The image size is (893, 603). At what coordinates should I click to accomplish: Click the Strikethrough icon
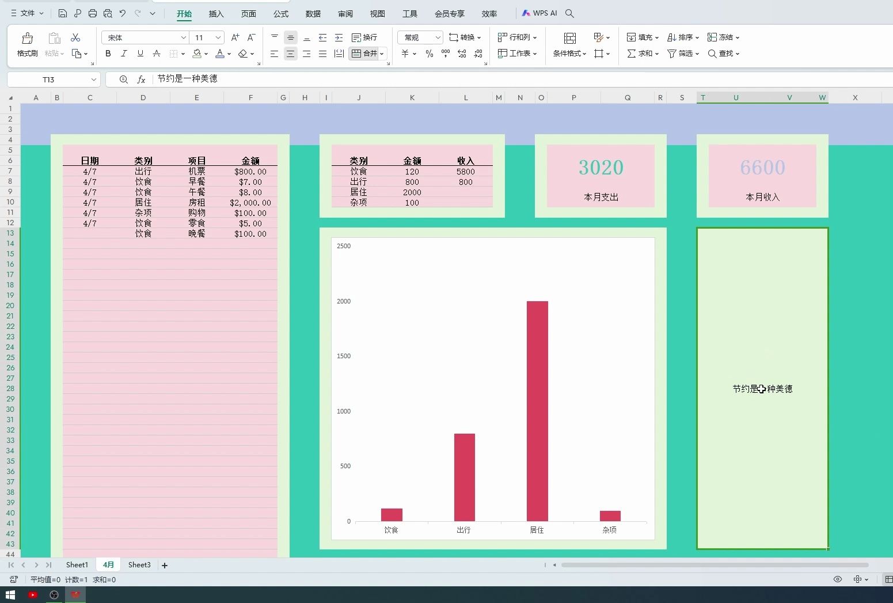(156, 54)
